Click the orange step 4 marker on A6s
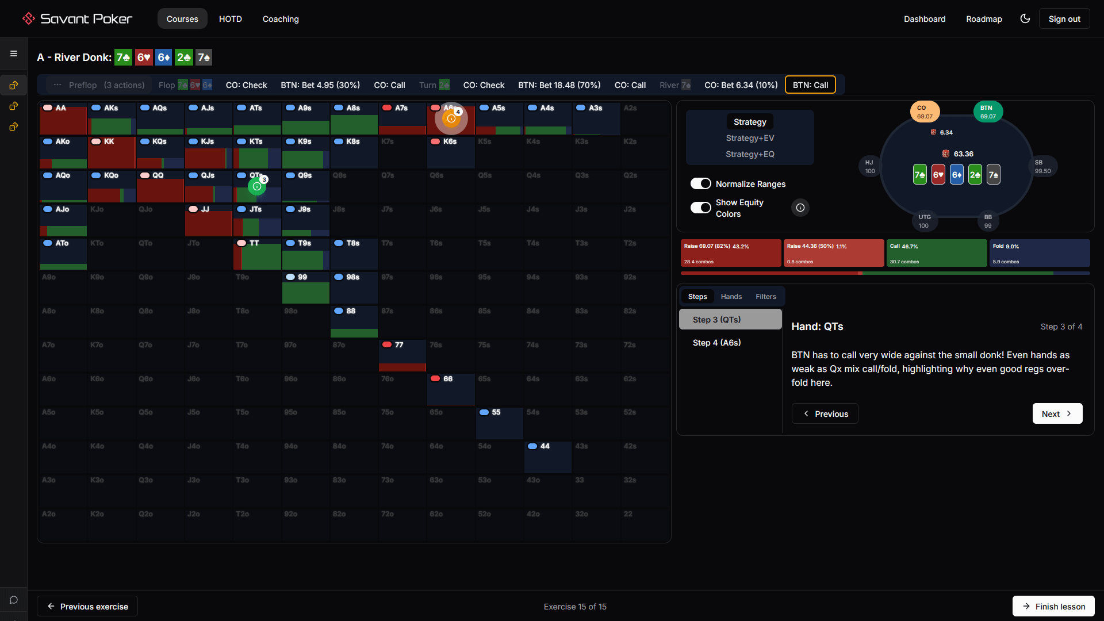Screen dimensions: 1104x621 (451, 118)
